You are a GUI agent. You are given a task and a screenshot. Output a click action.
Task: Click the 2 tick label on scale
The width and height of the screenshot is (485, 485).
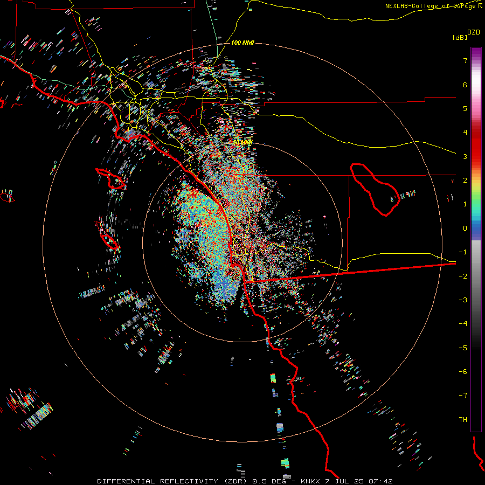pyautogui.click(x=465, y=181)
